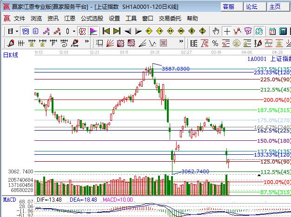Open the 公式选股 menu
Image resolution: width=291 pixels, height=217 pixels.
[92, 19]
